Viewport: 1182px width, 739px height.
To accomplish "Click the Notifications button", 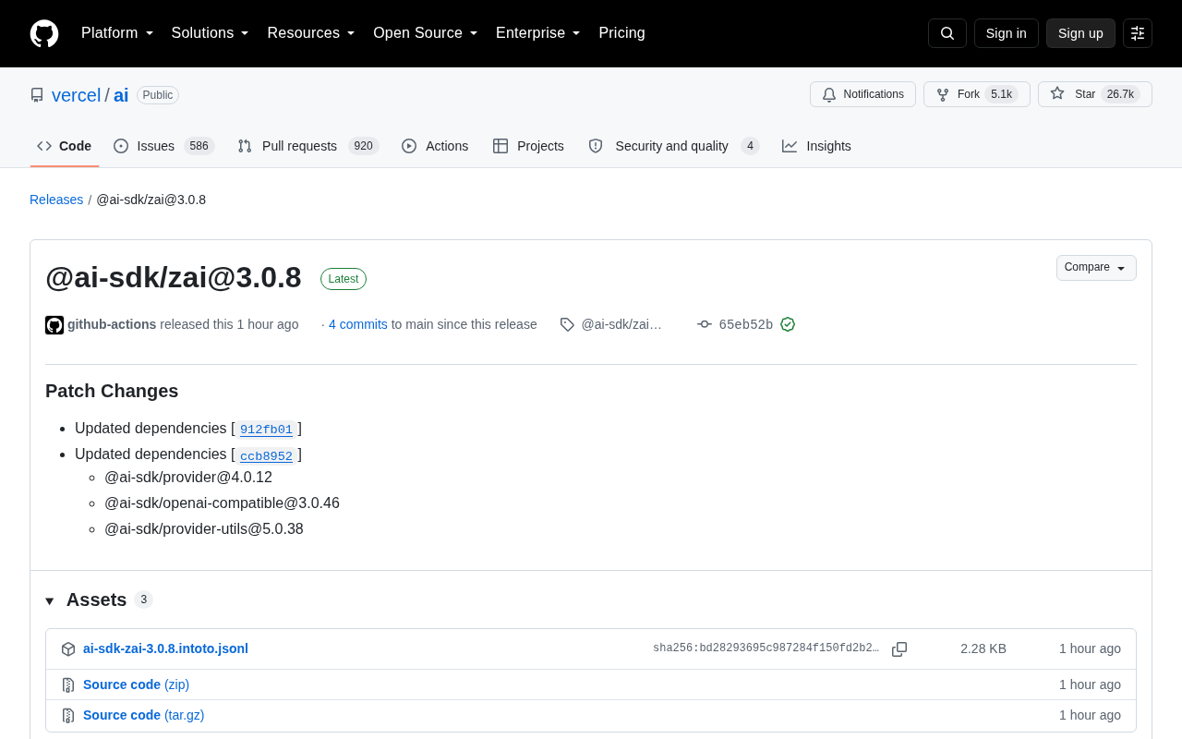I will (x=862, y=94).
